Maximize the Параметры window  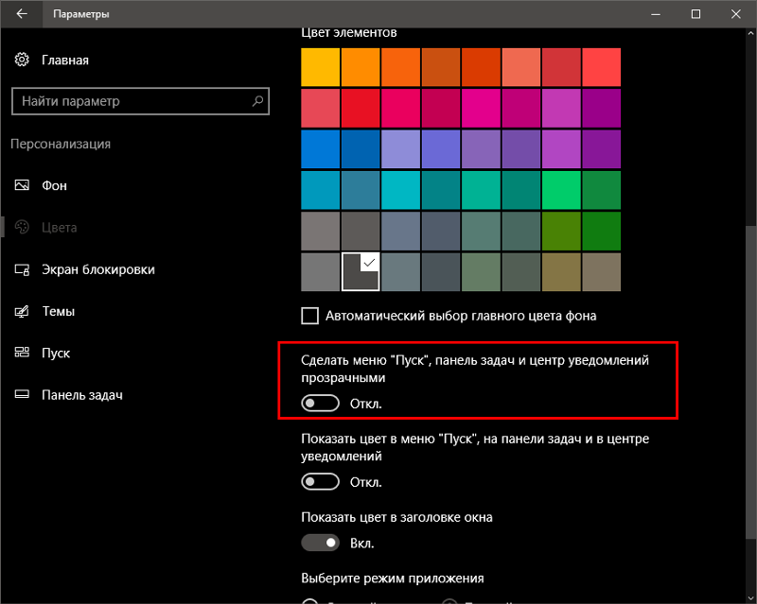(x=695, y=14)
